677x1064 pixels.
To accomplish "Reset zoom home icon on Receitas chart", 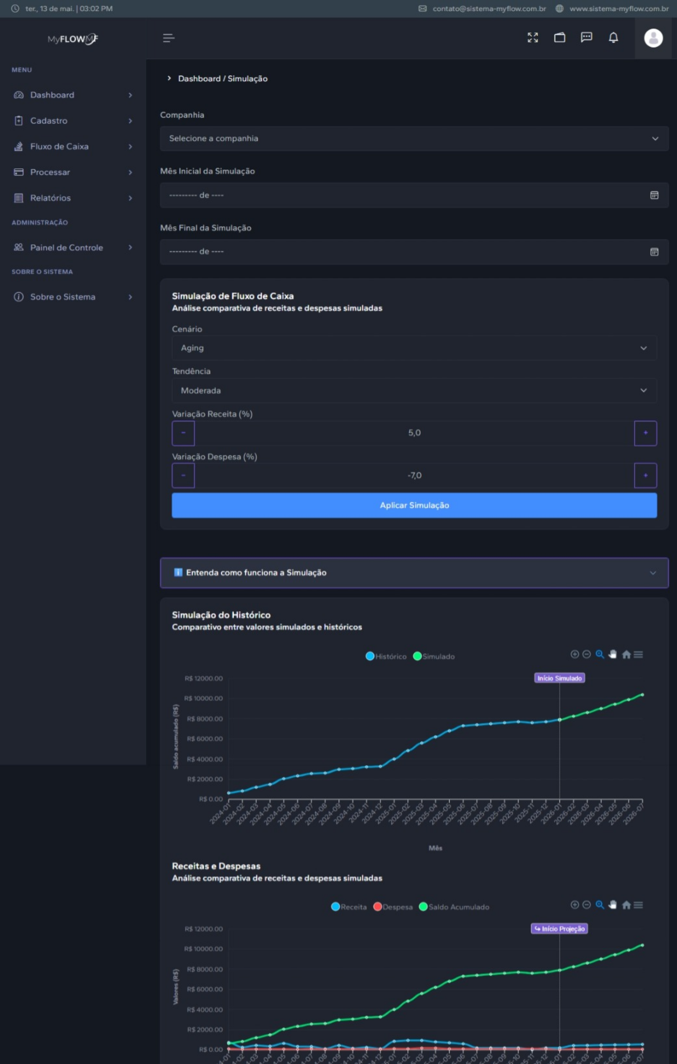I will pos(626,905).
